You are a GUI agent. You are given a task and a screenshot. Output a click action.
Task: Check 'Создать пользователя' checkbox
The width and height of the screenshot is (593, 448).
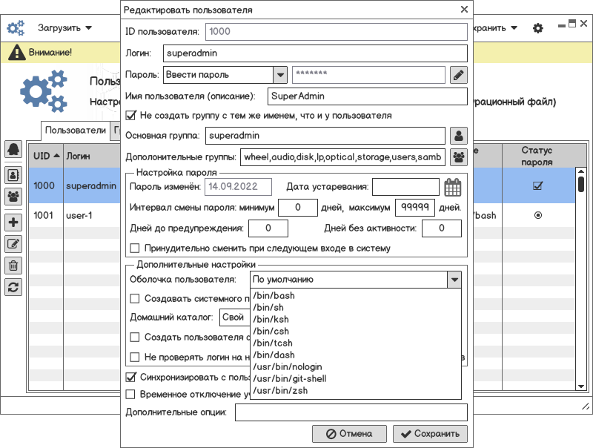coord(135,337)
